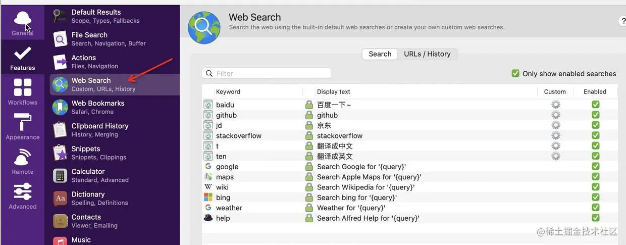
Task: Select Clipboard History feature
Action: tap(115, 130)
